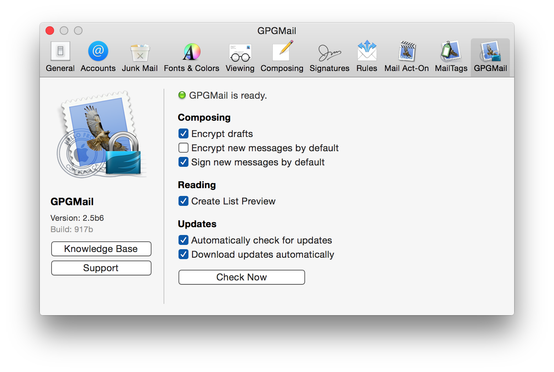Uncheck Sign new messages by default
The height and width of the screenshot is (372, 554).
(183, 162)
